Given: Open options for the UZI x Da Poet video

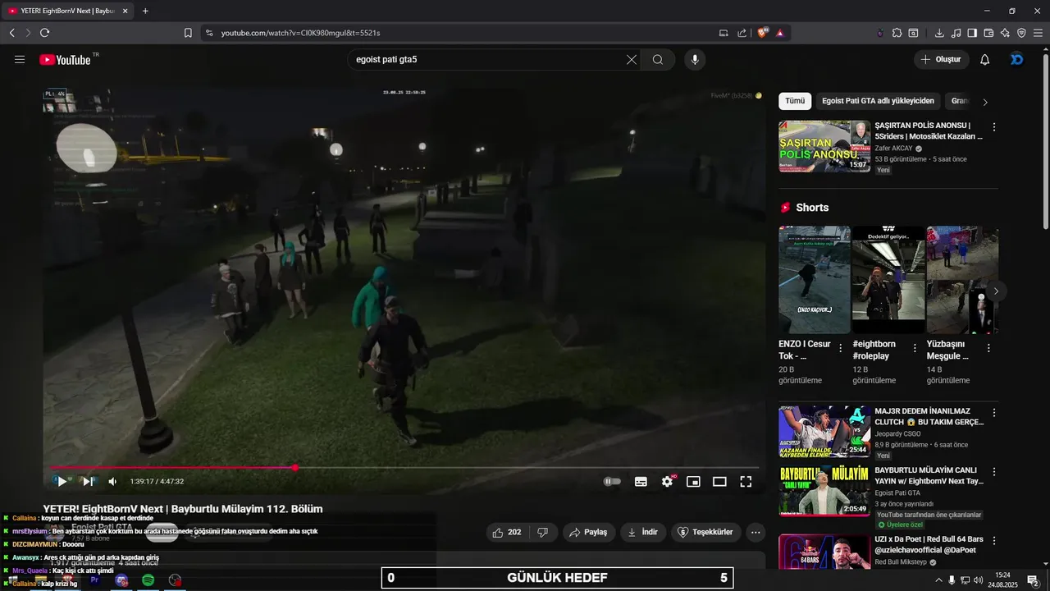Looking at the screenshot, I should 994,541.
